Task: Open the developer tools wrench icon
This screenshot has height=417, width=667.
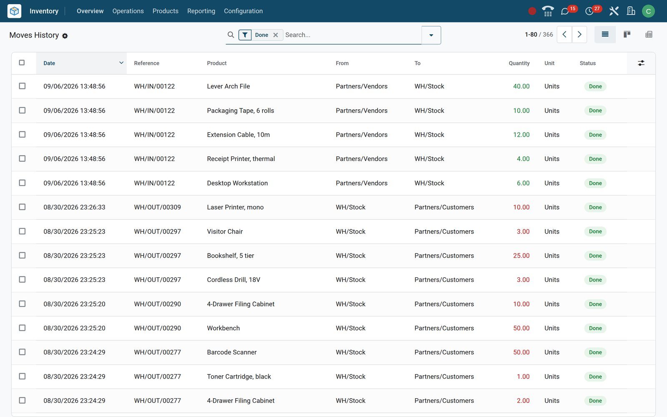Action: coord(614,11)
